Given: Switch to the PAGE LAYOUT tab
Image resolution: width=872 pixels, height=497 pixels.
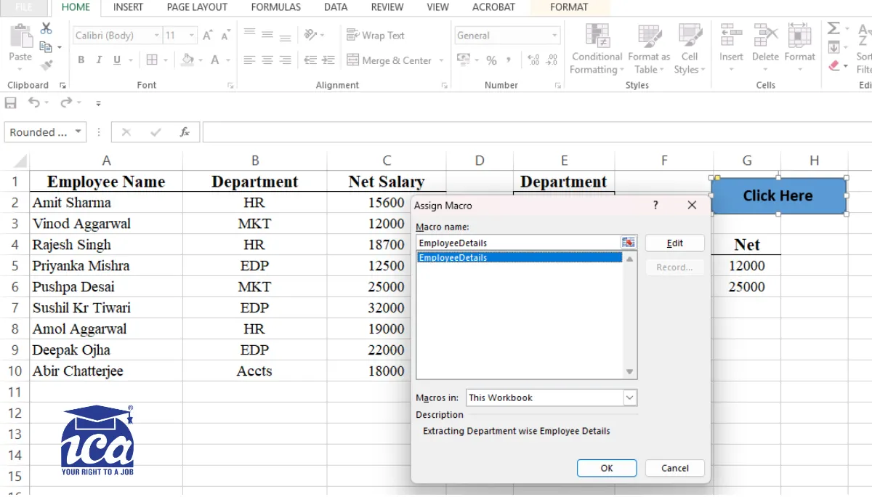Looking at the screenshot, I should click(197, 7).
